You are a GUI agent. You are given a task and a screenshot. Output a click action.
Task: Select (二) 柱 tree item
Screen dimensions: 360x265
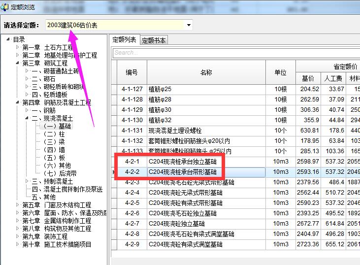tap(54, 134)
